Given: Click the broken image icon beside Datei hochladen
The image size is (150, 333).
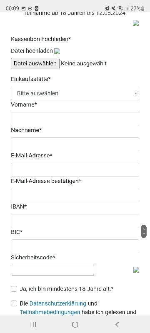Looking at the screenshot, I should (x=57, y=51).
